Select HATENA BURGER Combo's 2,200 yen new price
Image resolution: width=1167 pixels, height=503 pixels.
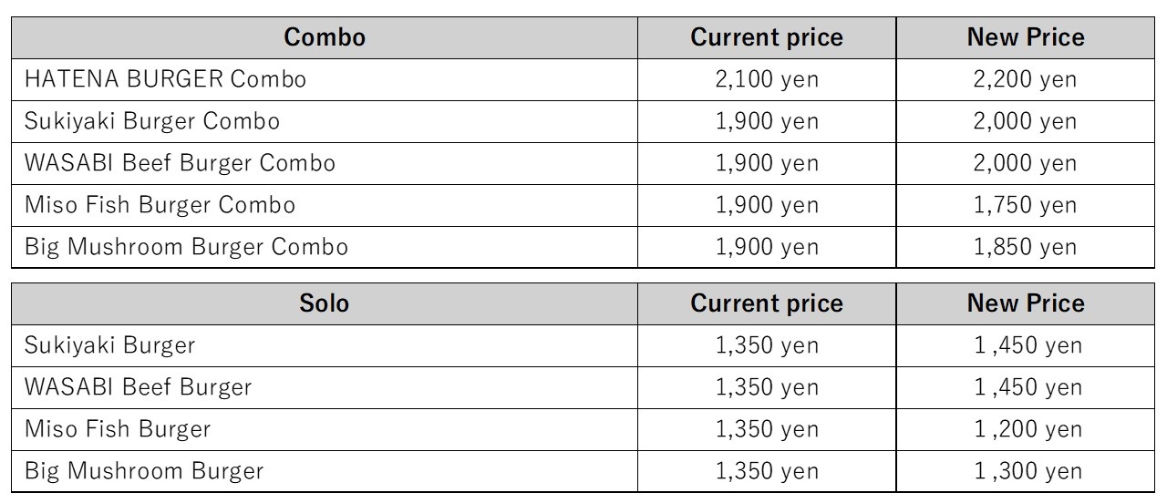pyautogui.click(x=1025, y=79)
